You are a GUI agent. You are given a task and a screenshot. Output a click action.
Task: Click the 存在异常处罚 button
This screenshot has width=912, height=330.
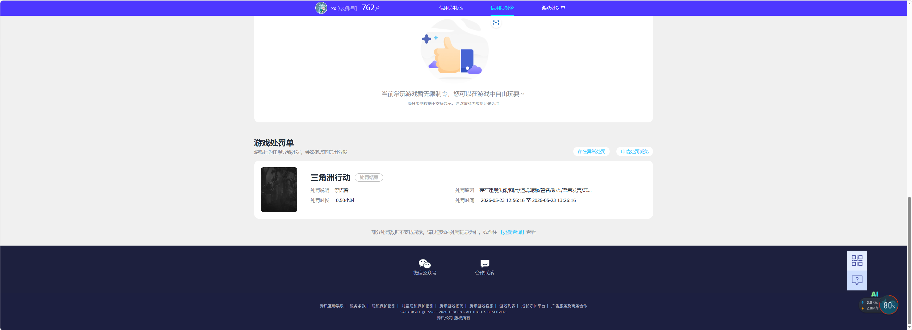pos(591,152)
